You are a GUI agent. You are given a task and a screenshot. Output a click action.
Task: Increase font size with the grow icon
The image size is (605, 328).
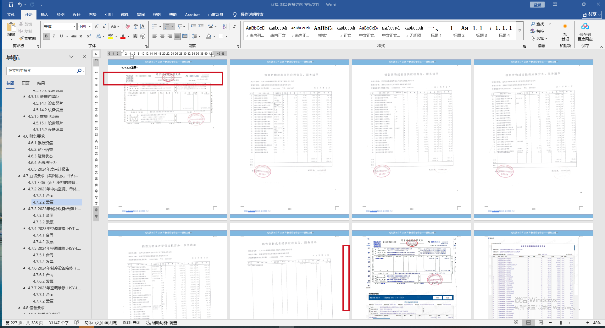pyautogui.click(x=97, y=26)
